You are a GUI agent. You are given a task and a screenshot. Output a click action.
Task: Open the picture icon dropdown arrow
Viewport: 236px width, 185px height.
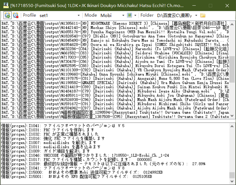[x=135, y=16]
